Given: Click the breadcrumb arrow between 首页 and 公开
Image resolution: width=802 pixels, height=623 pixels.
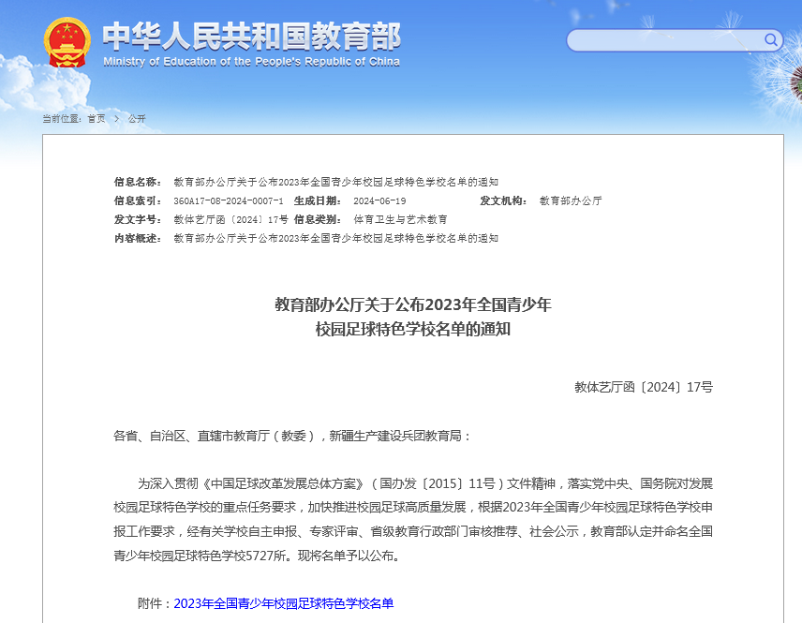Looking at the screenshot, I should coord(116,119).
